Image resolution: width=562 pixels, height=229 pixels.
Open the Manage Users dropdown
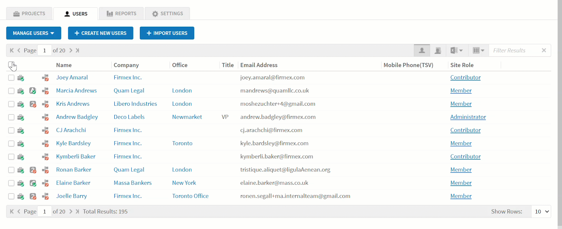pos(34,33)
